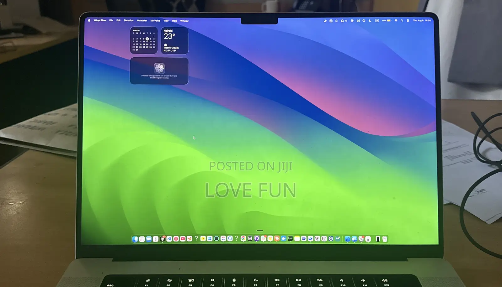This screenshot has width=502, height=287.
Task: Launch Google Chrome from the Dock
Action: point(243,239)
